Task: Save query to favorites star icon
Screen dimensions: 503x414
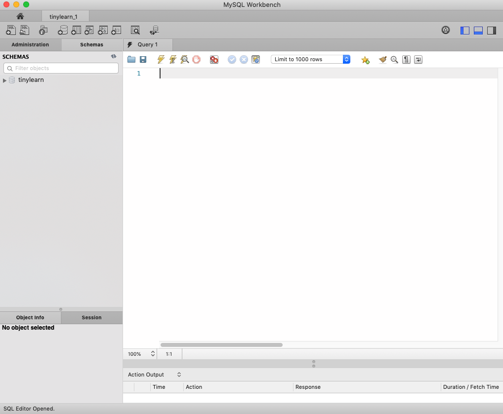Action: click(x=365, y=60)
